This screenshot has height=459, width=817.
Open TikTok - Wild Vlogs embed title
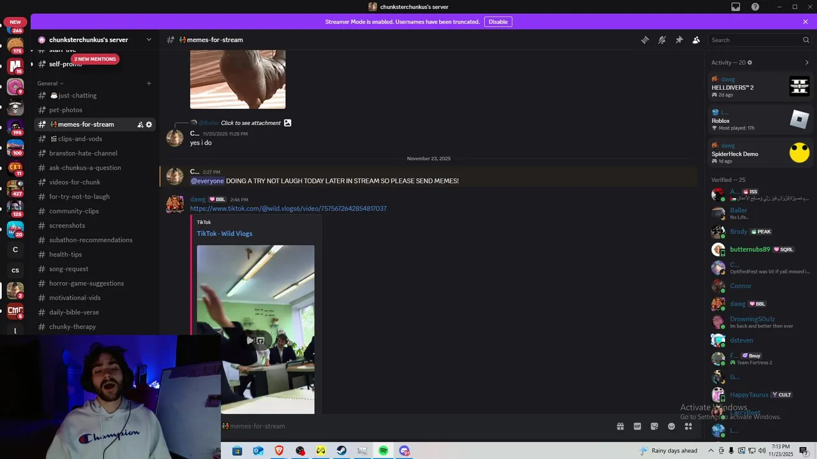(225, 233)
